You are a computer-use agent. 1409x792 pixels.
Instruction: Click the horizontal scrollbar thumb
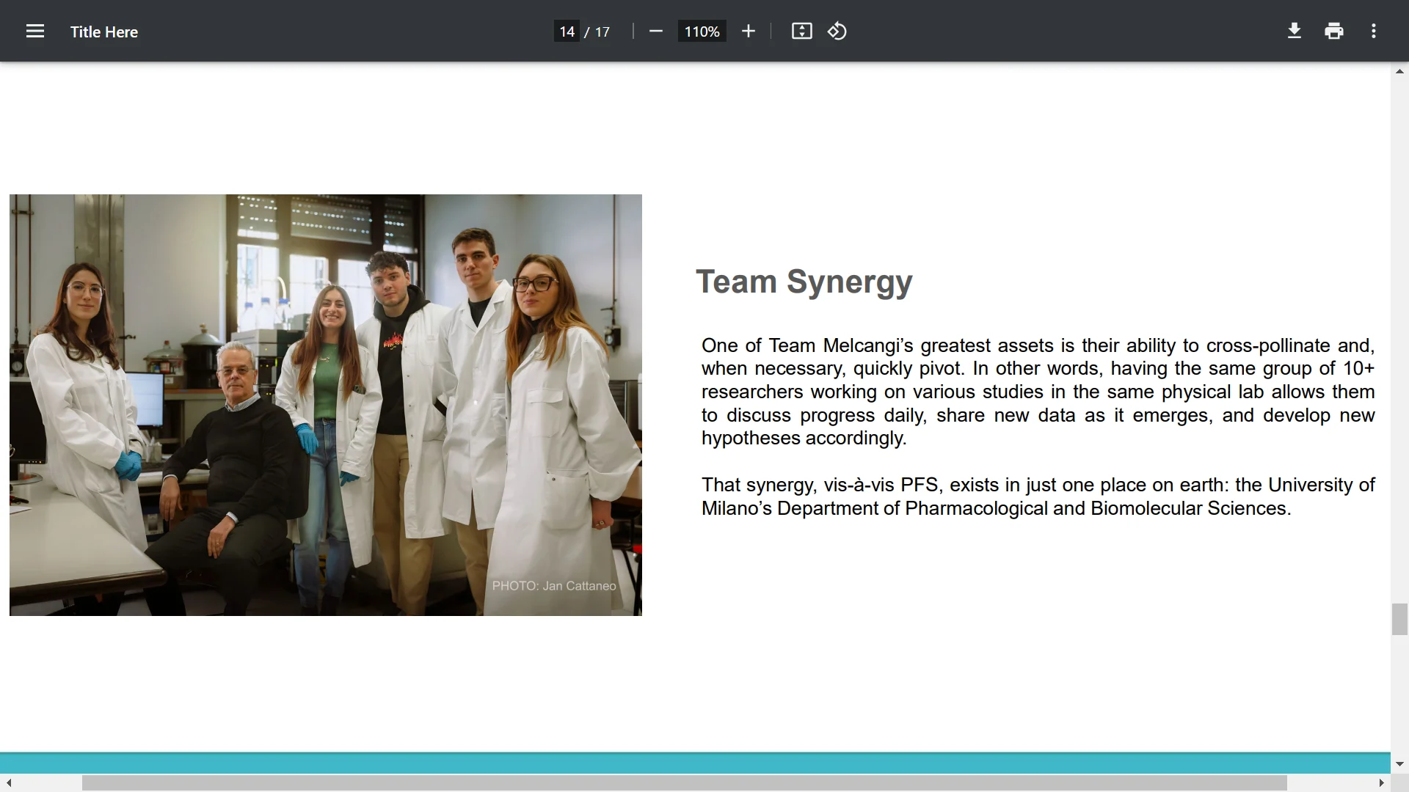(684, 783)
